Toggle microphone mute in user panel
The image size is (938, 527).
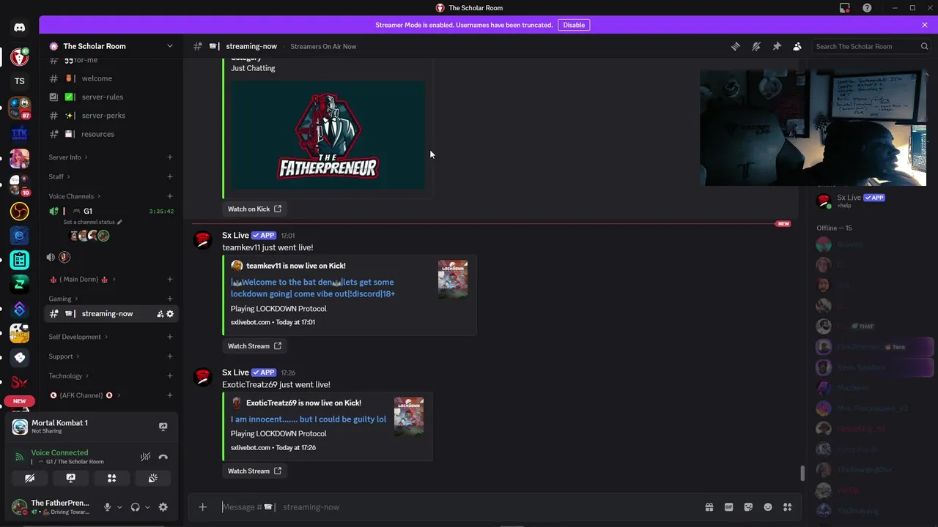[x=108, y=507]
